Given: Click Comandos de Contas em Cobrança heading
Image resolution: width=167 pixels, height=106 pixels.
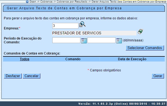Looking at the screenshot, I should [32, 53].
